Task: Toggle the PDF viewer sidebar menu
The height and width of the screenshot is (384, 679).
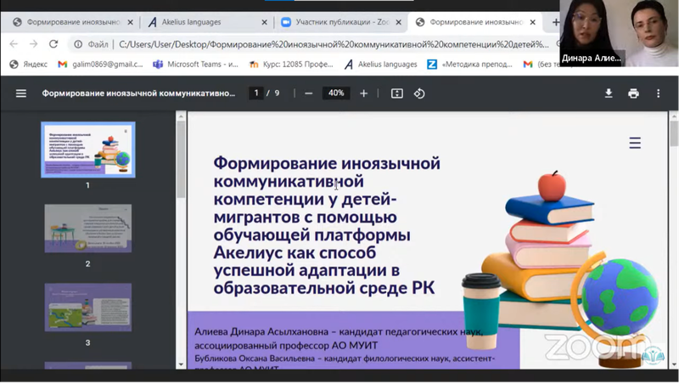Action: coord(20,93)
